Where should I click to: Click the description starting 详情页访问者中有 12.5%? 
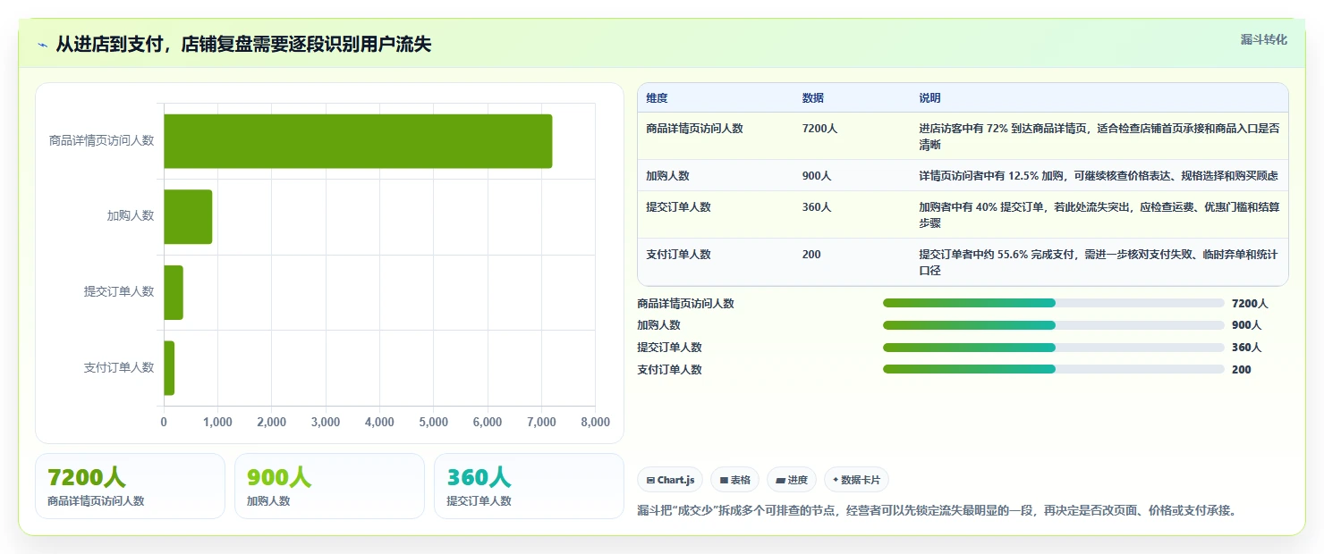coord(1099,176)
